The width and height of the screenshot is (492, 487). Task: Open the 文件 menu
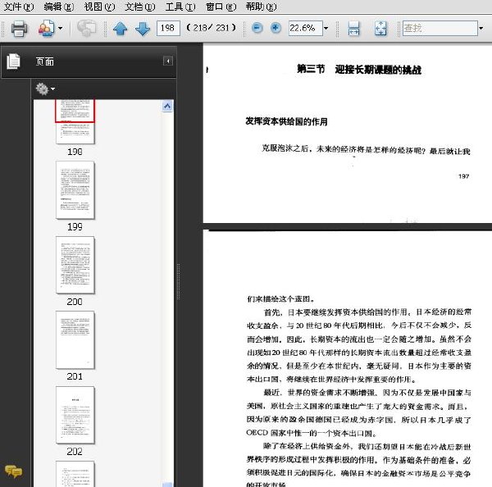19,7
